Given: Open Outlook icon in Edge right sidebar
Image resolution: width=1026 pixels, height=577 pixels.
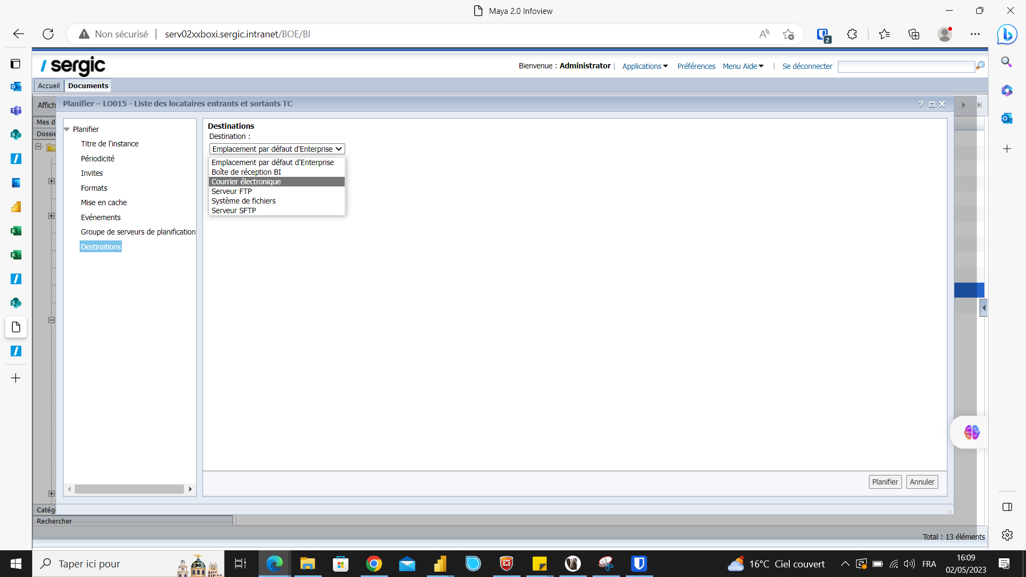Looking at the screenshot, I should point(1007,119).
